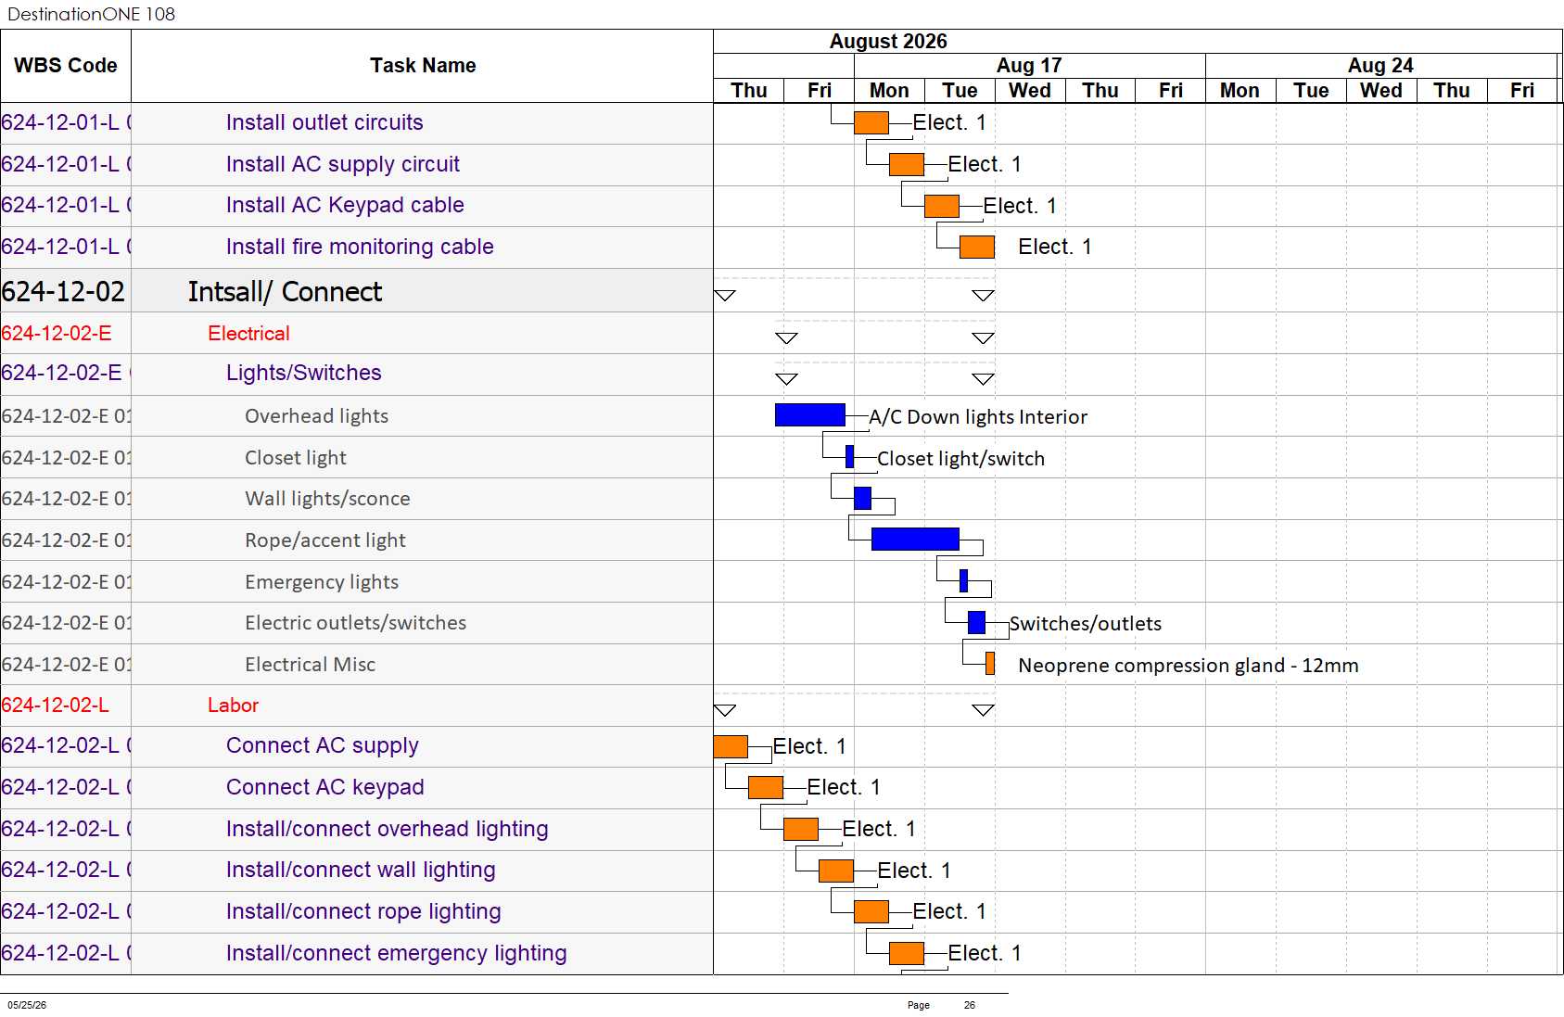
Task: Click the orange Install fire monitoring cable bar
Action: [x=977, y=247]
